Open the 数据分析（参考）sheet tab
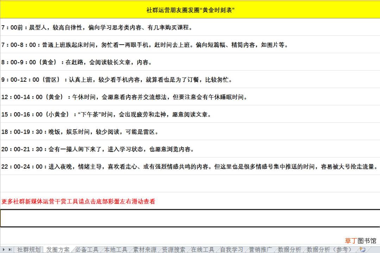Viewport: 380px width, 253px height. click(330, 249)
